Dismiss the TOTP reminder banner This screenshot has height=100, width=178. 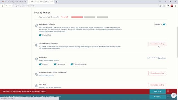(168, 97)
